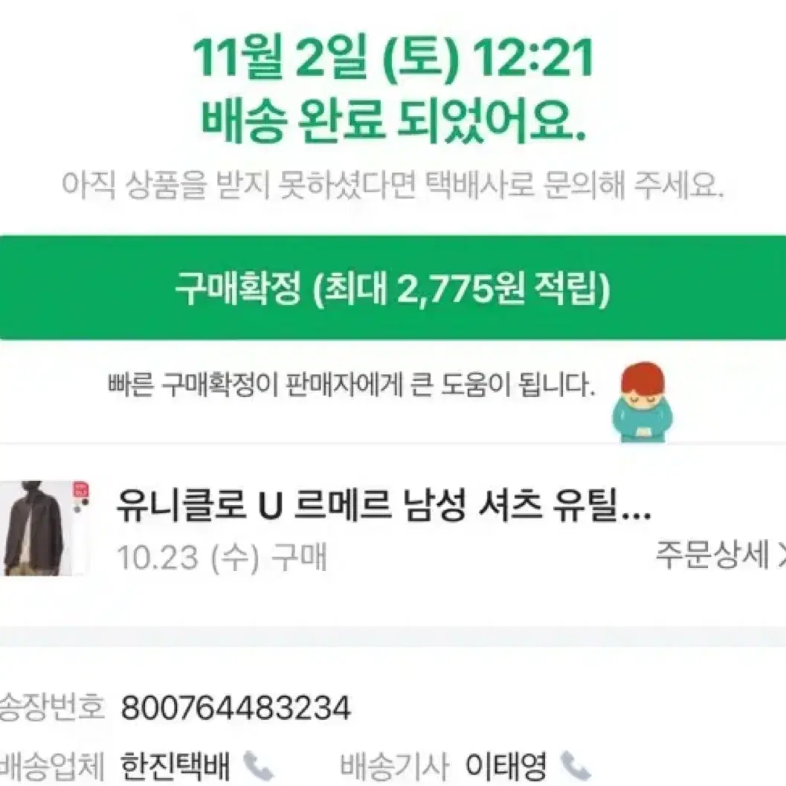Select the tracking number 800764483234
786x786 pixels.
236,708
